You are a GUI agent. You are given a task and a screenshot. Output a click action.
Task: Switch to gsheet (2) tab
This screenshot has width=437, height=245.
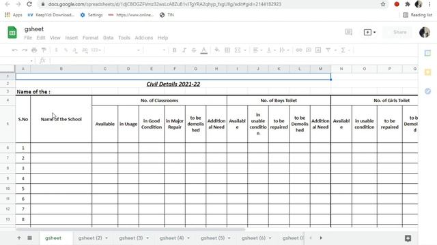click(89, 238)
